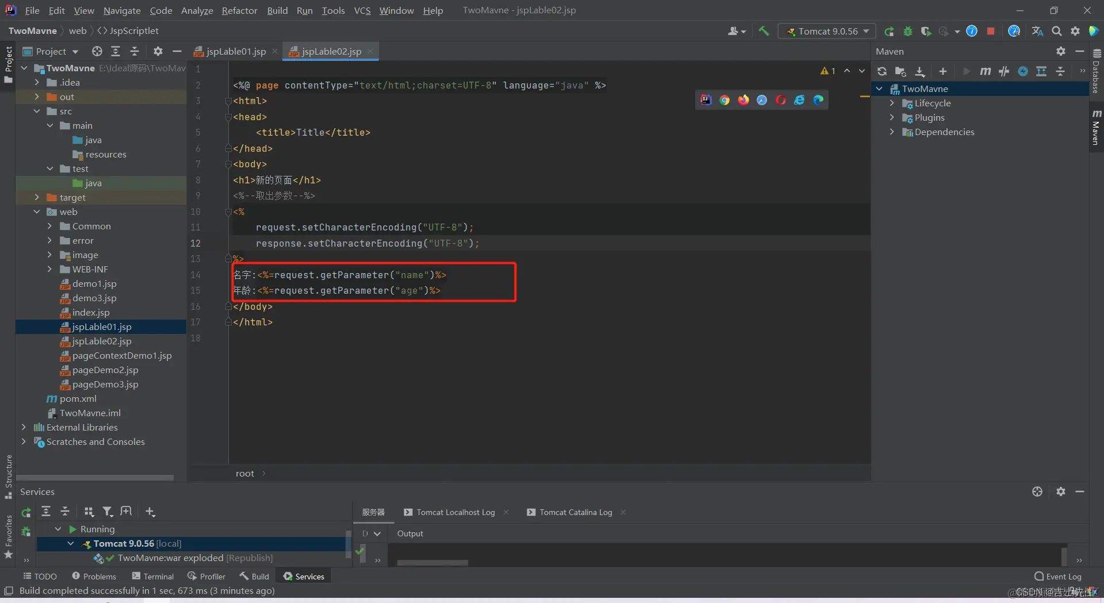Switch to Tomcat Localhost Log tab
This screenshot has width=1104, height=603.
pyautogui.click(x=450, y=512)
